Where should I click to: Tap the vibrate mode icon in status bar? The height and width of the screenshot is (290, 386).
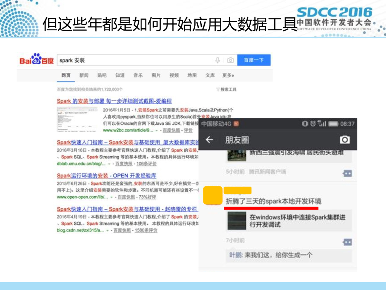pyautogui.click(x=305, y=123)
